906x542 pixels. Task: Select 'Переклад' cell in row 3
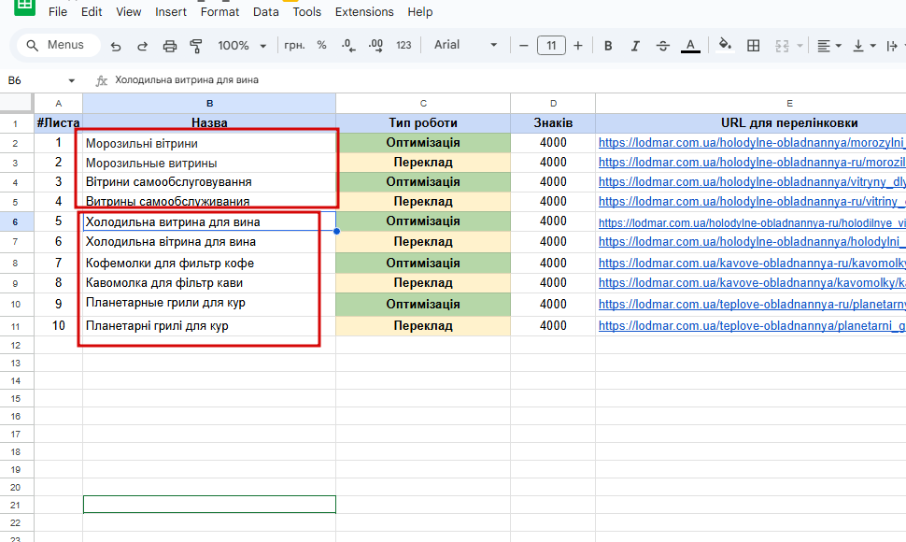[423, 163]
